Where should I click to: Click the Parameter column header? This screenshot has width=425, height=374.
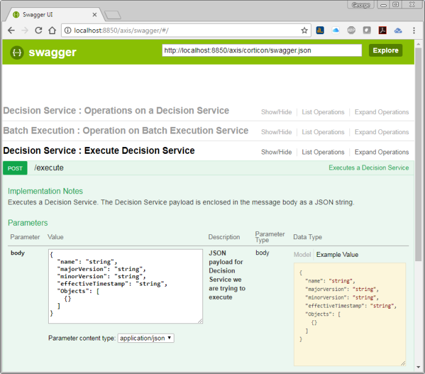(x=25, y=237)
